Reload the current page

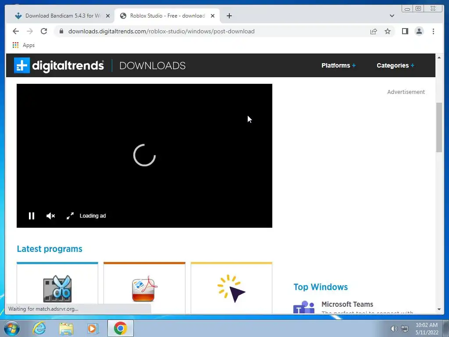tap(44, 31)
